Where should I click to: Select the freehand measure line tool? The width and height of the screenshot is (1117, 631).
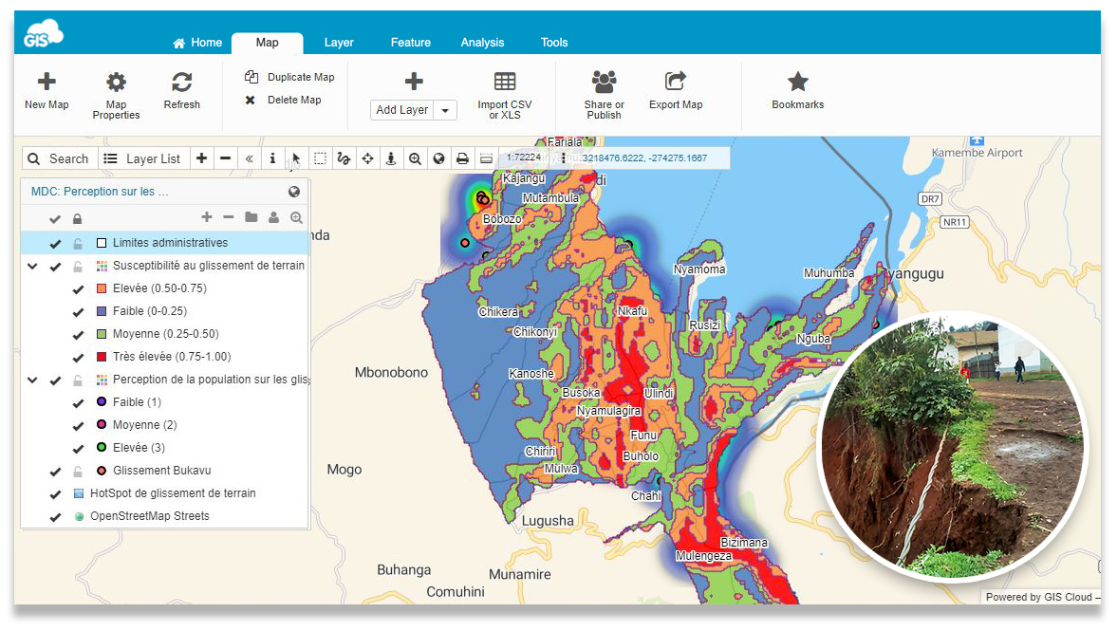pos(344,158)
